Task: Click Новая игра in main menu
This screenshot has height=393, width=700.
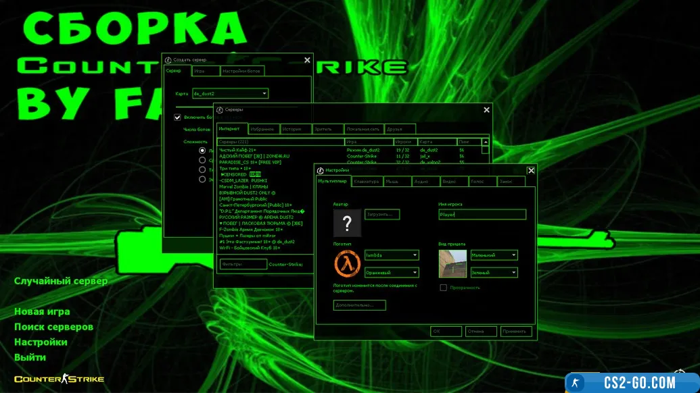Action: [x=42, y=312]
